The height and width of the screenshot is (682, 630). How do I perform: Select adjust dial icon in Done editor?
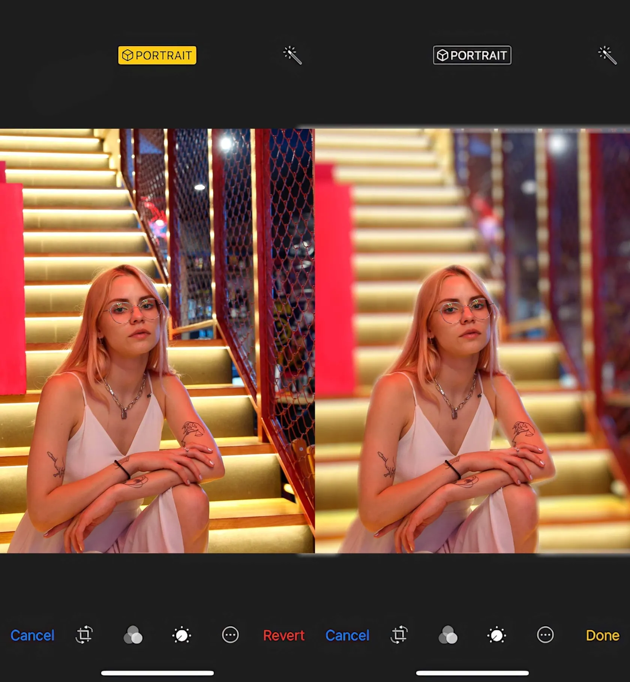(x=497, y=635)
